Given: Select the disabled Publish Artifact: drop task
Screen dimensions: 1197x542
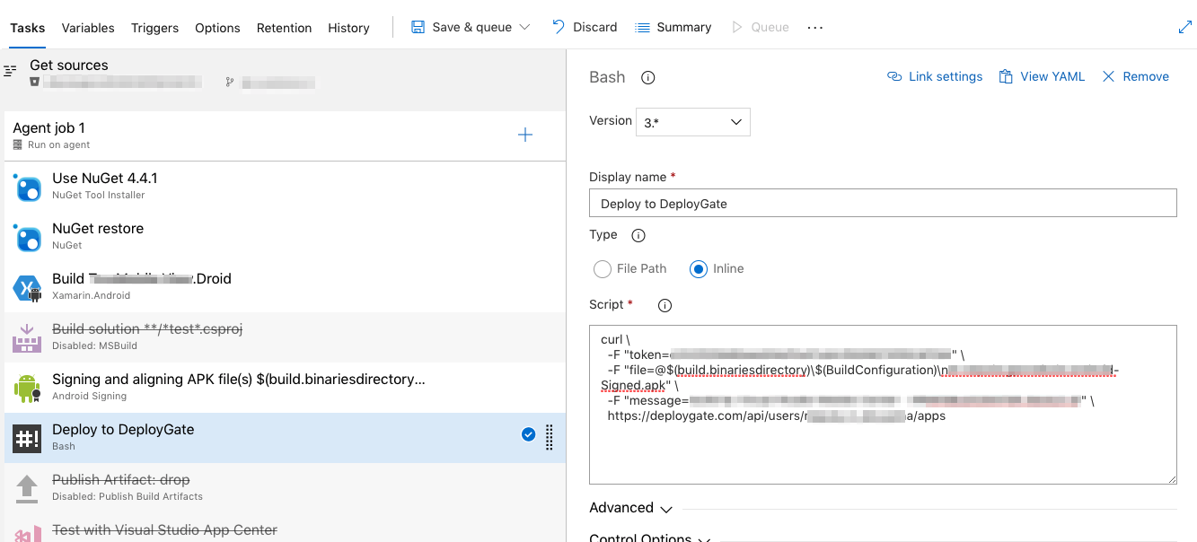Looking at the screenshot, I should pyautogui.click(x=285, y=487).
